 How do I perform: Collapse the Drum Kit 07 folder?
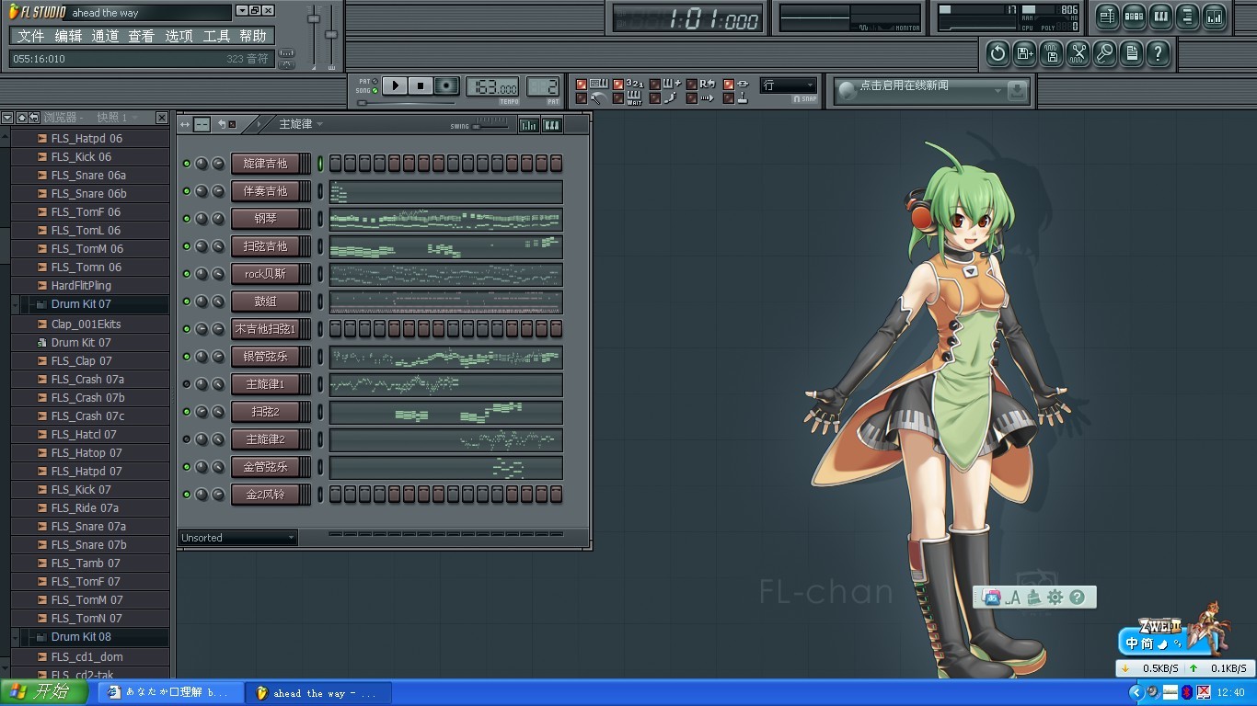(16, 304)
